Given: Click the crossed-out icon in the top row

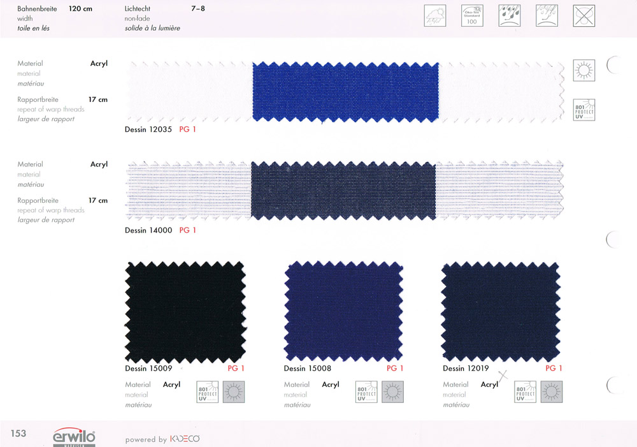Looking at the screenshot, I should pos(583,16).
